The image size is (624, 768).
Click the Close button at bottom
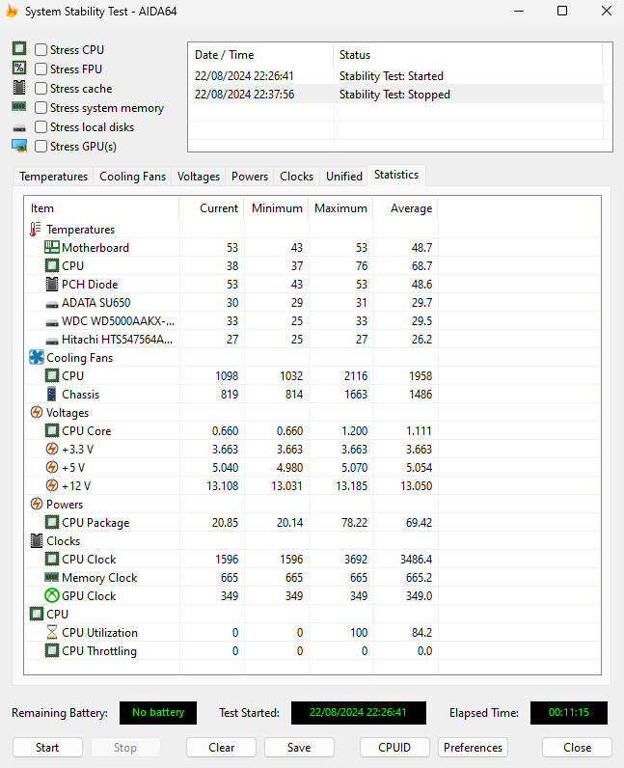pos(577,748)
